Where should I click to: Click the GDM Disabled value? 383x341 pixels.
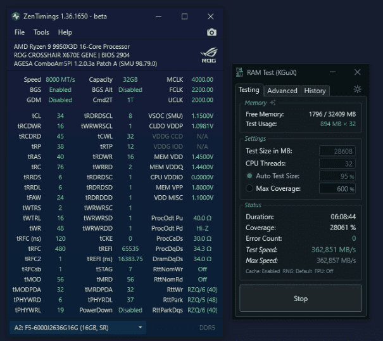(x=60, y=100)
